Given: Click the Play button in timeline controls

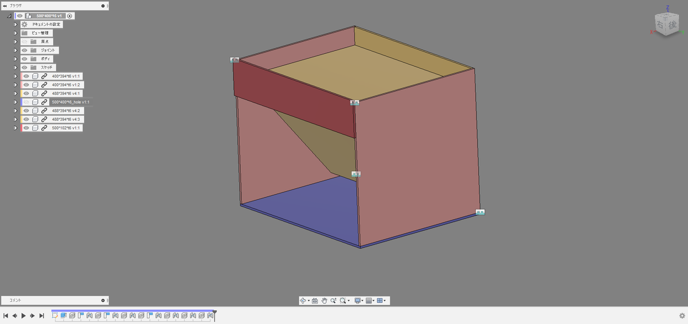Looking at the screenshot, I should click(x=24, y=315).
